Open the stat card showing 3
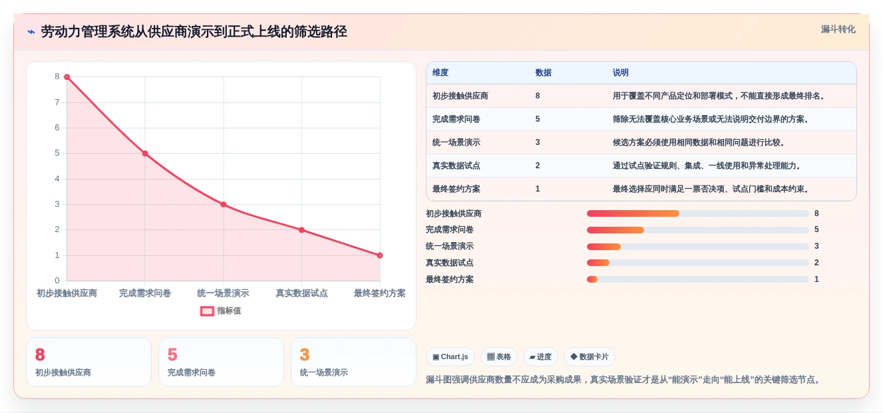Image resolution: width=883 pixels, height=413 pixels. coord(353,362)
